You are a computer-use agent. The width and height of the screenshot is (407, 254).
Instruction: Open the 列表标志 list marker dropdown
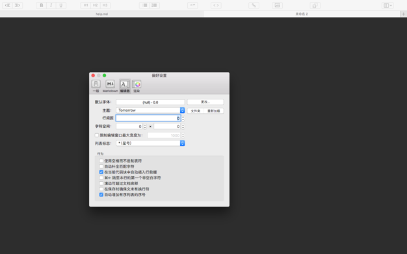pyautogui.click(x=150, y=143)
